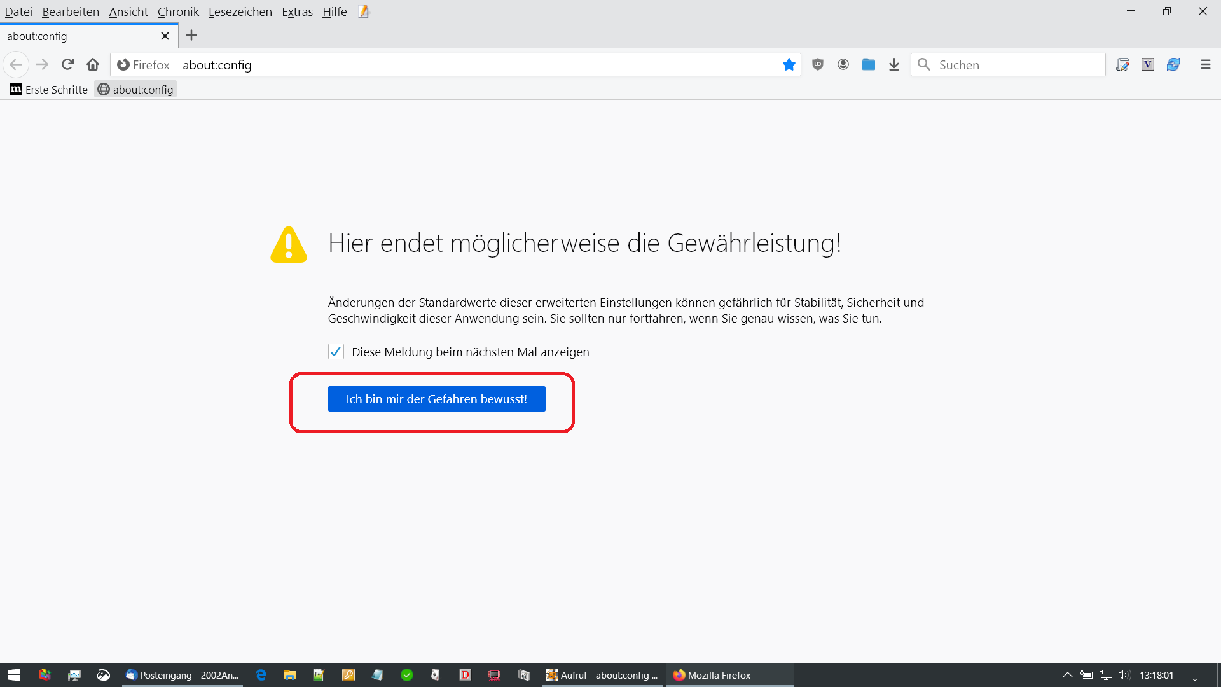
Task: Click the bookmark star icon
Action: [789, 64]
